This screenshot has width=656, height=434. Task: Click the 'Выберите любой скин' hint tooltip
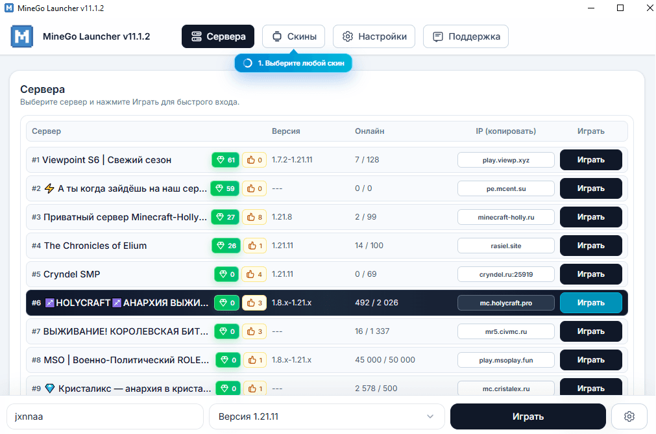click(x=293, y=64)
